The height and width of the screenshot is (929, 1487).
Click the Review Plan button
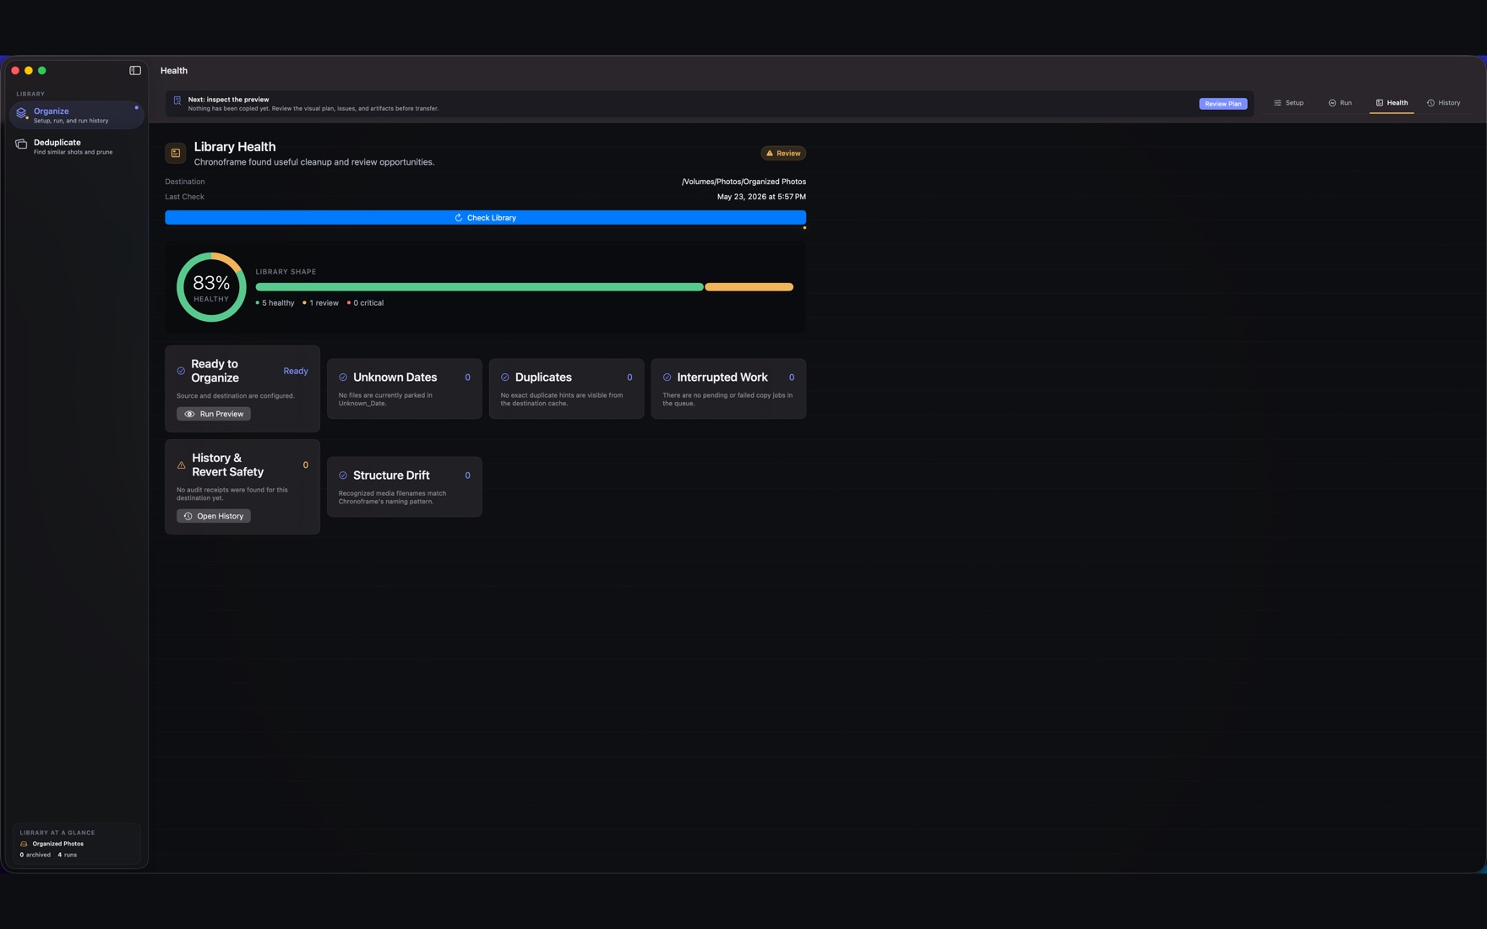tap(1223, 104)
